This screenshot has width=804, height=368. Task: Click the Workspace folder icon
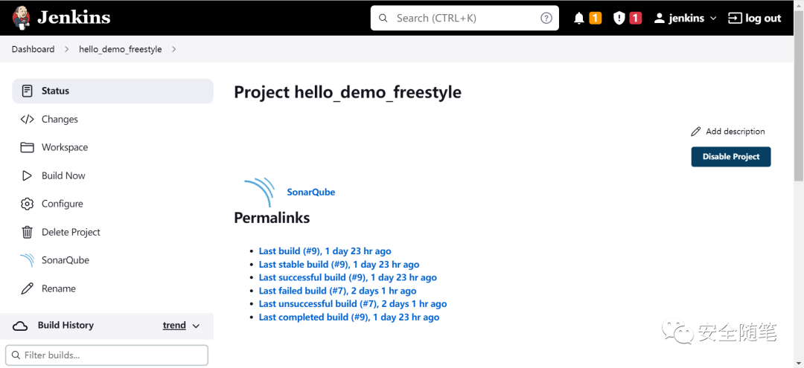click(28, 147)
